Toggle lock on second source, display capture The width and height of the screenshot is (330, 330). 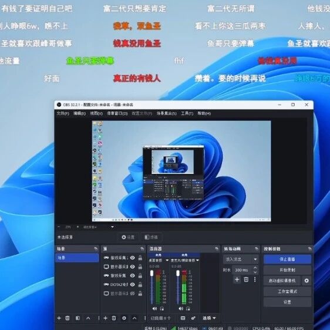(x=140, y=267)
